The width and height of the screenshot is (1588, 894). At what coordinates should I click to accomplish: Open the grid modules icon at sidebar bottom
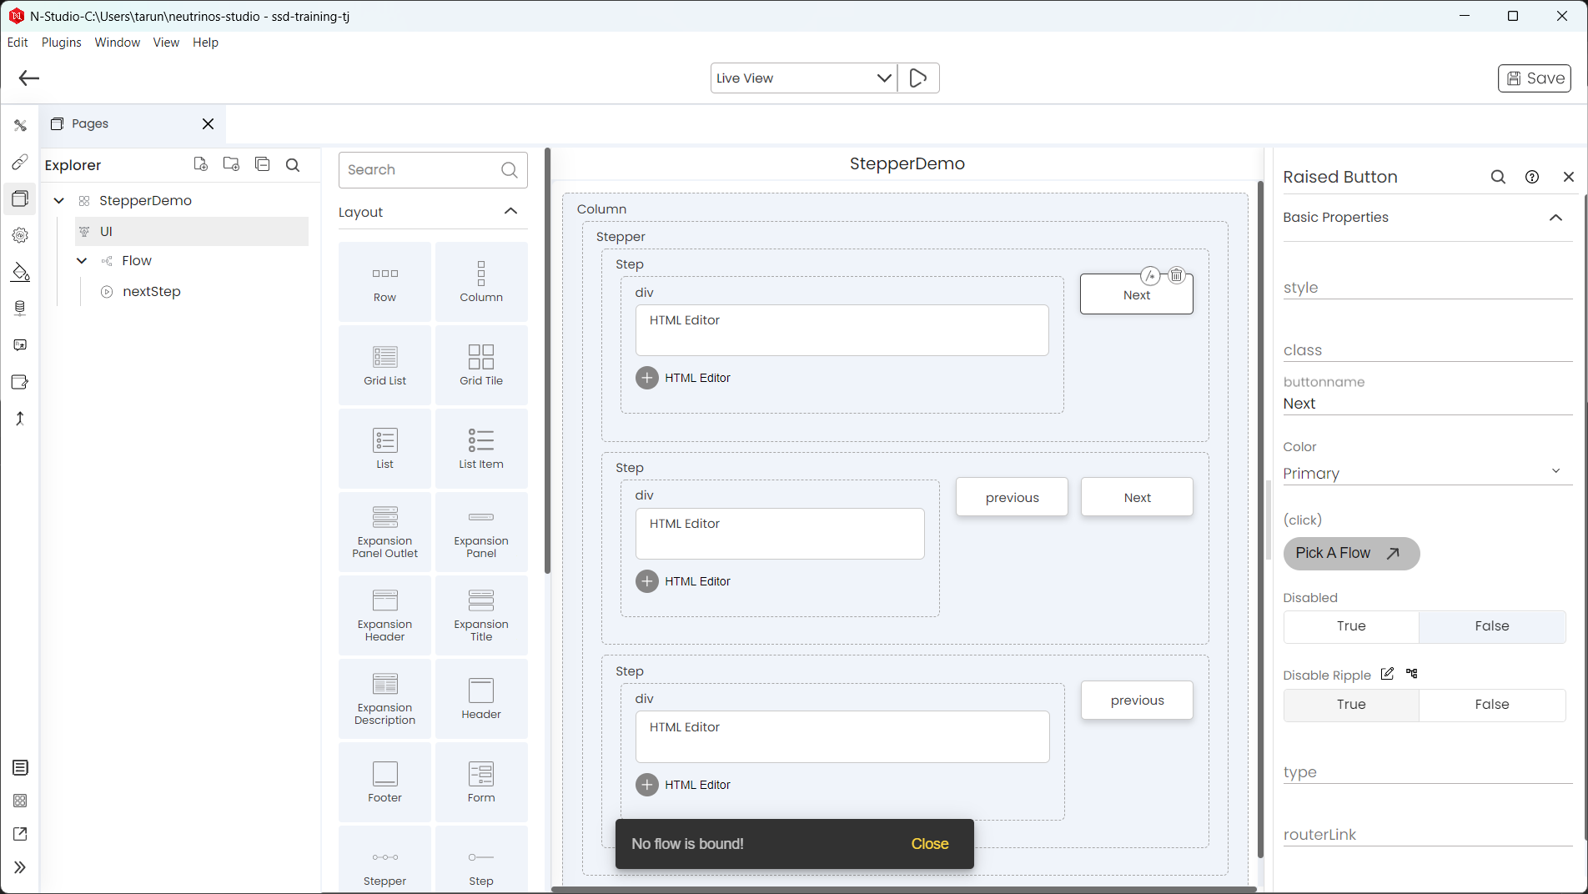coord(20,801)
